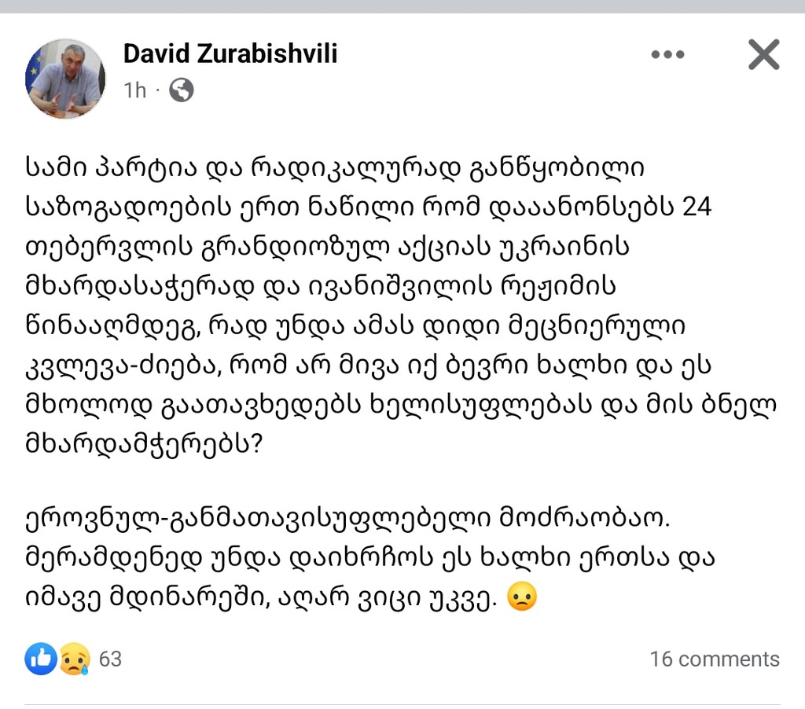Open the 16 comments link
The image size is (805, 709).
click(715, 659)
